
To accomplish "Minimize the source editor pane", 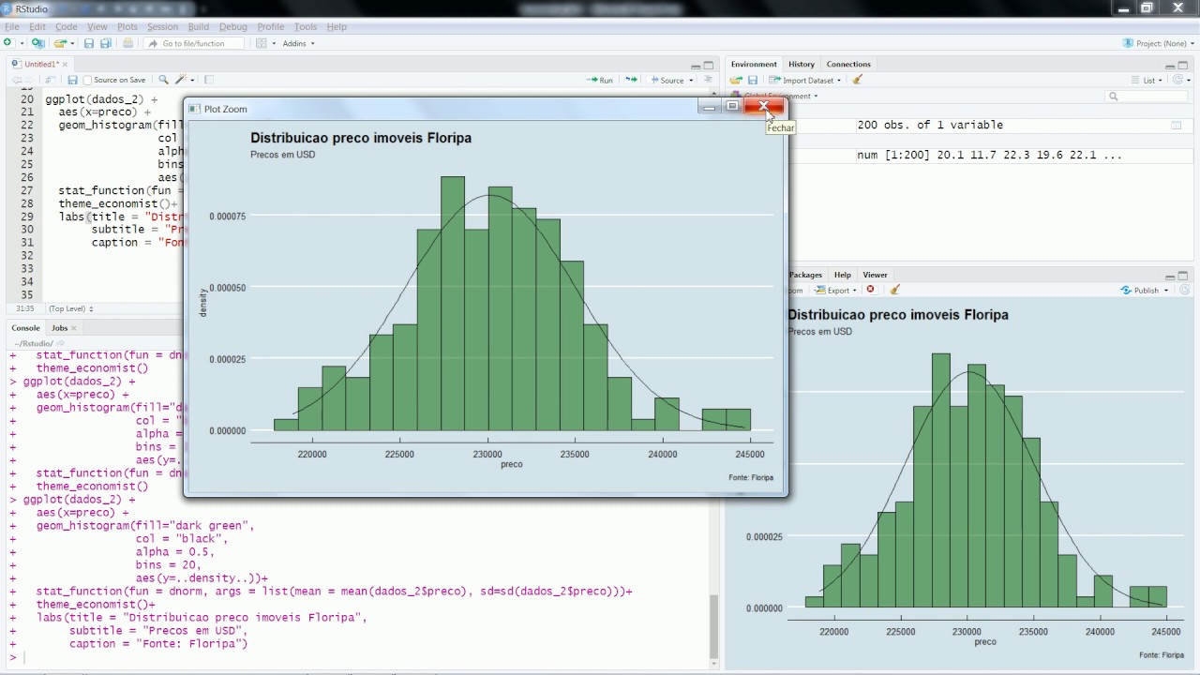I will 696,66.
